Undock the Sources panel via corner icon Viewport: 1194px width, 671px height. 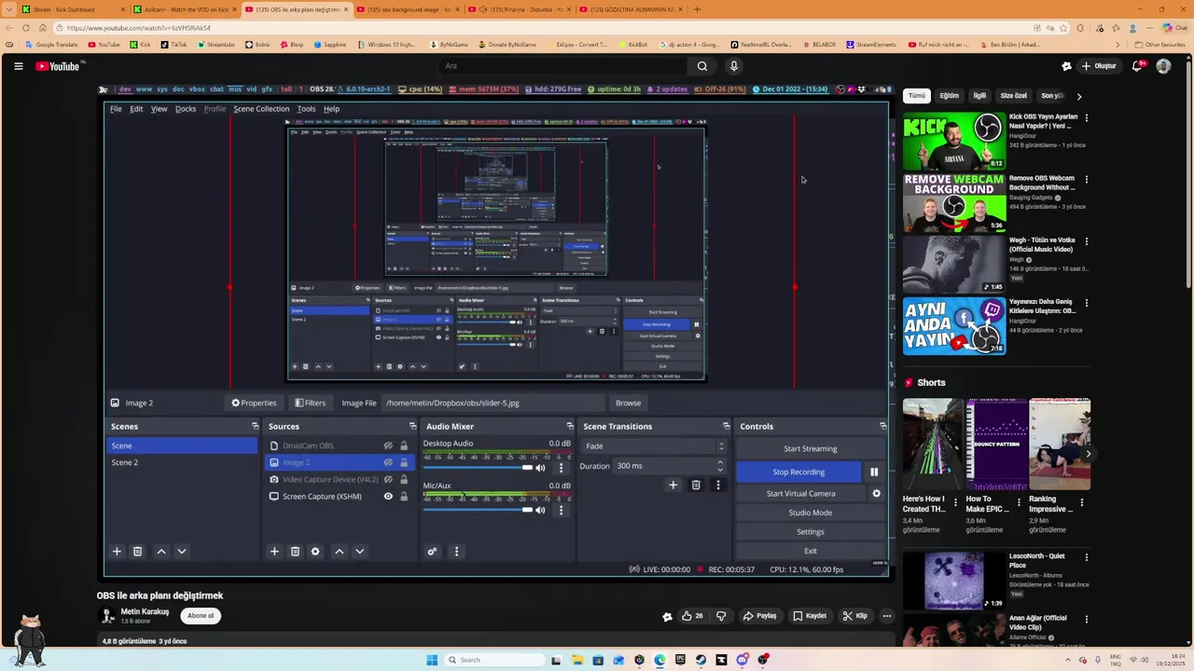(412, 427)
